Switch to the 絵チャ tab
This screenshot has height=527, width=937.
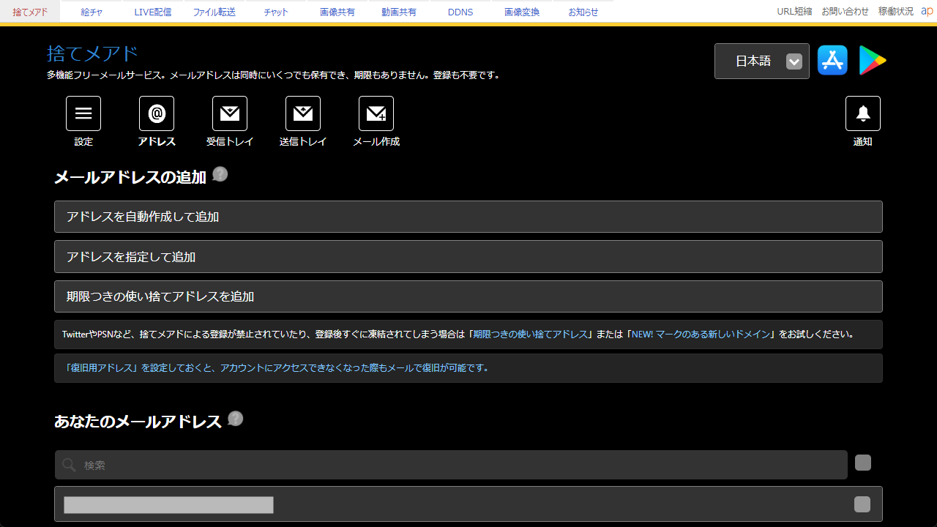92,12
